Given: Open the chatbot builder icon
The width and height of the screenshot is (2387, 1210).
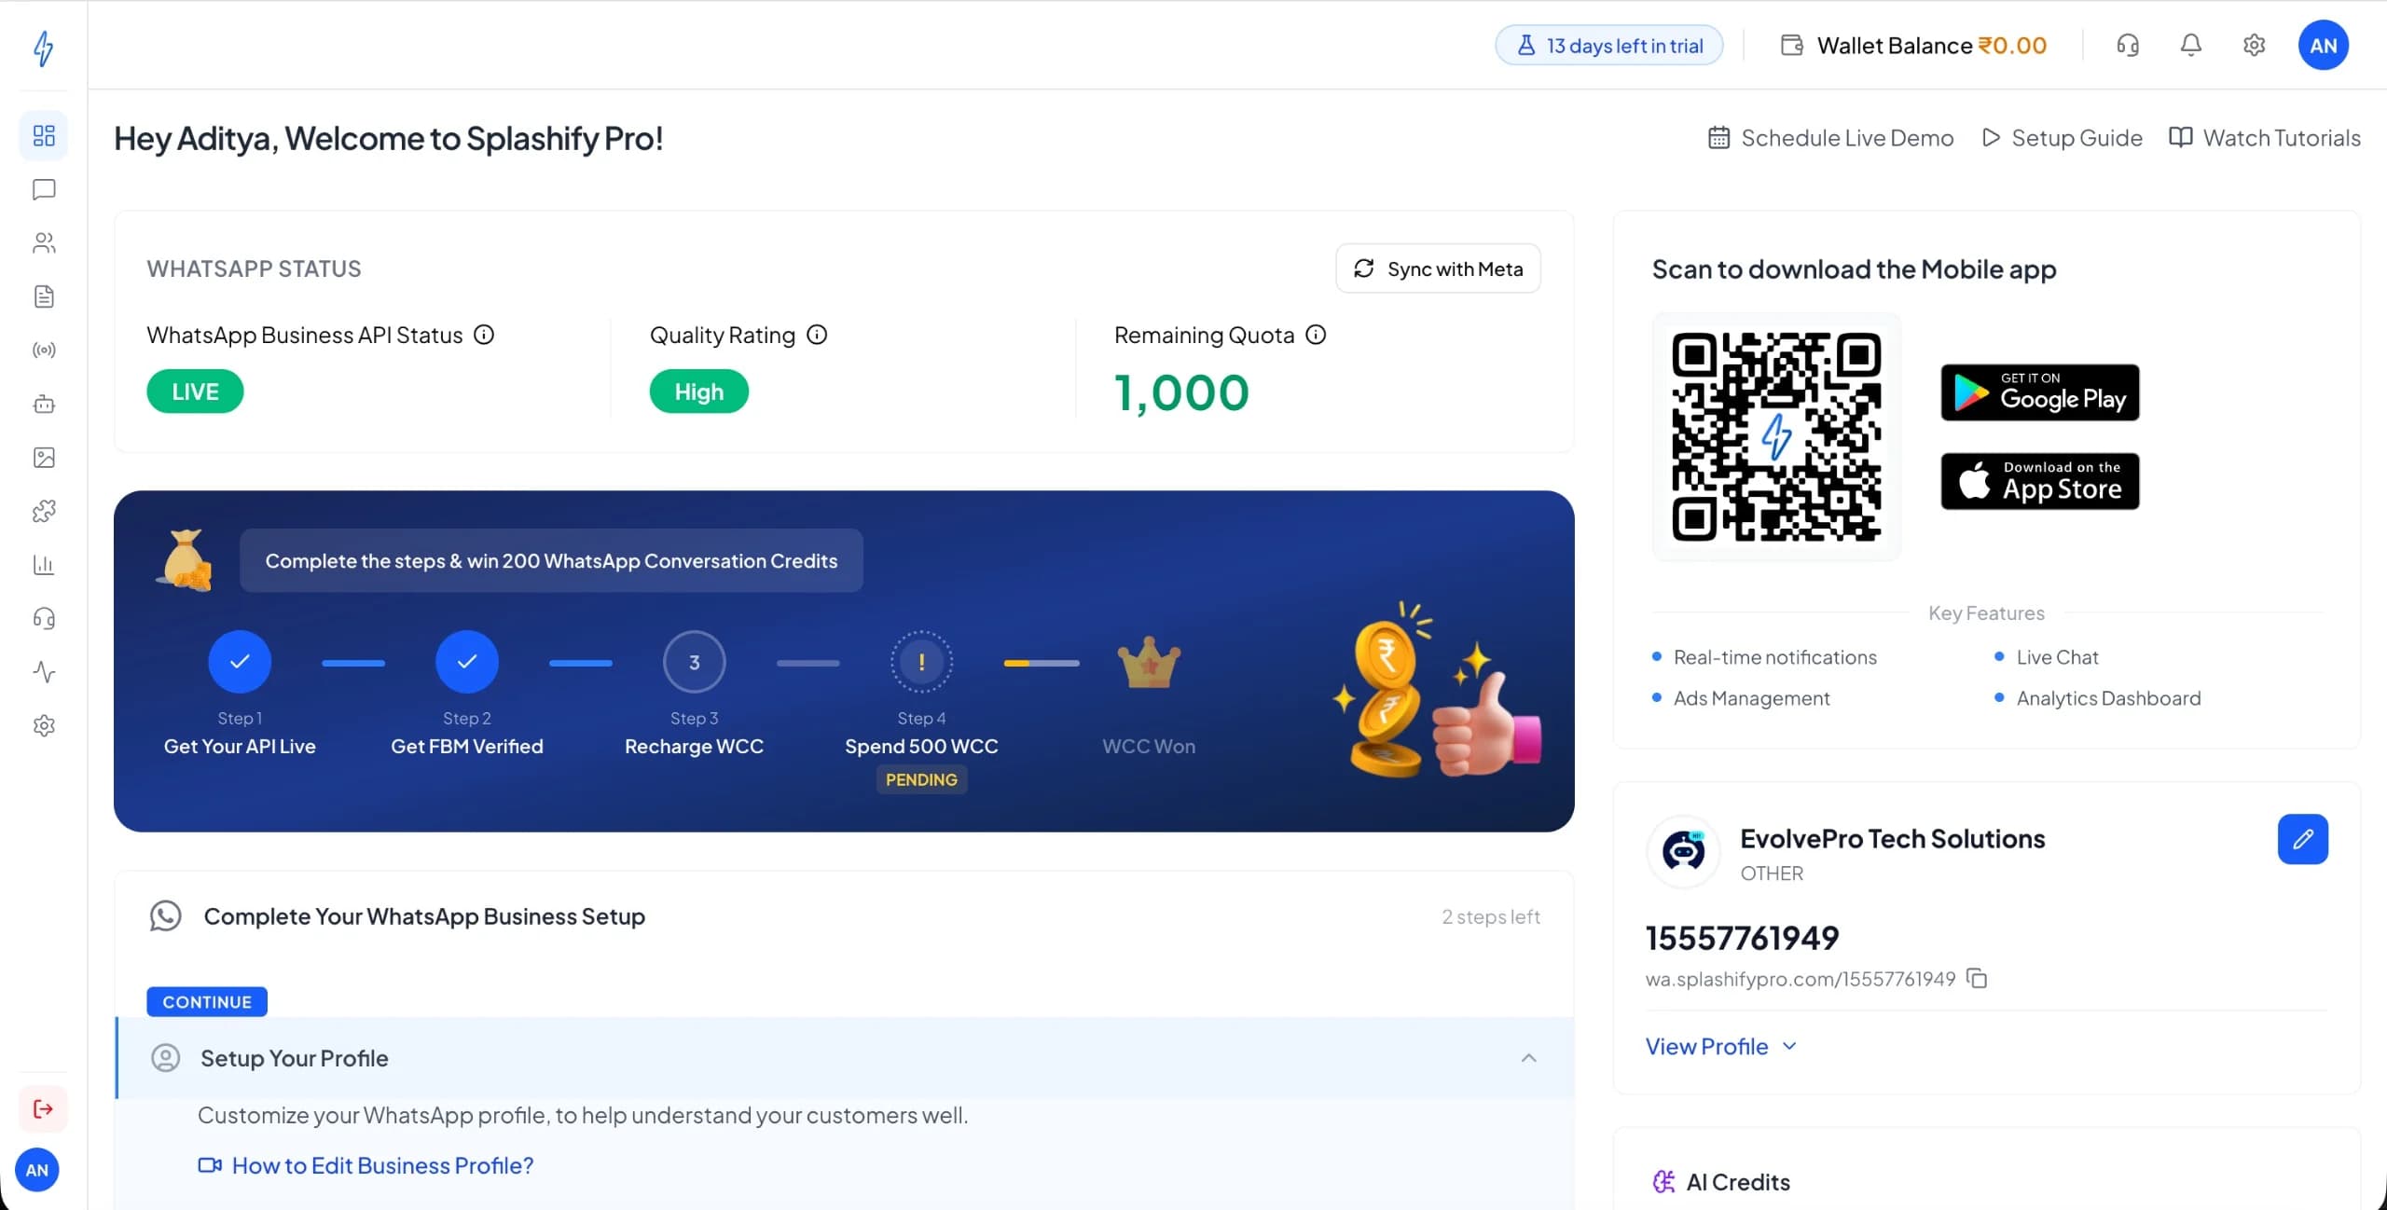Looking at the screenshot, I should (43, 405).
